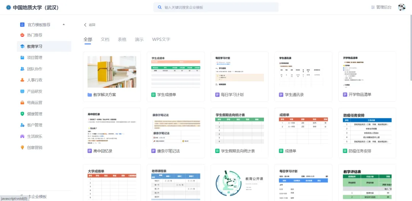This screenshot has height=201, width=412.
Task: Click the 健康管理 shield icon
Action: point(23,114)
